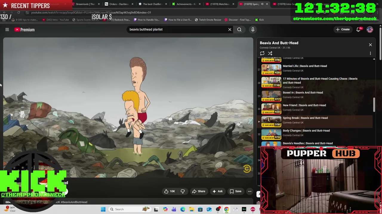Open the weather widget on taskbar

[x=10, y=209]
